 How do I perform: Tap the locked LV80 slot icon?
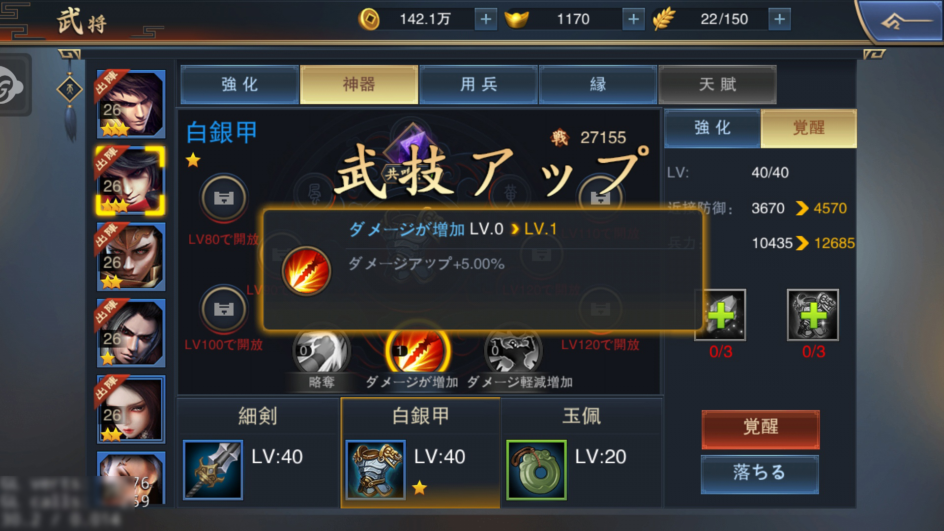point(224,198)
